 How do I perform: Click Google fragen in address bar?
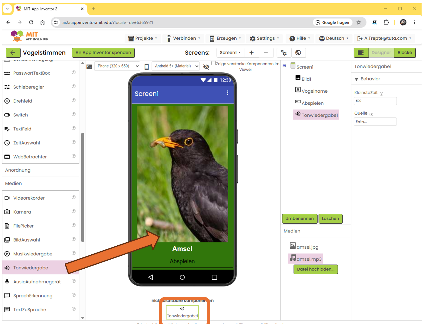click(332, 22)
